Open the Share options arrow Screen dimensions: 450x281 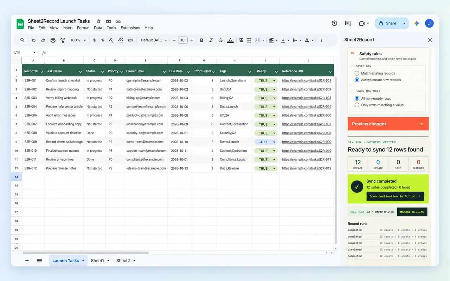(x=404, y=23)
